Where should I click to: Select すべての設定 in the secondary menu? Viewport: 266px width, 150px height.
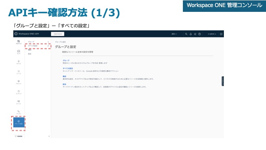33,46
